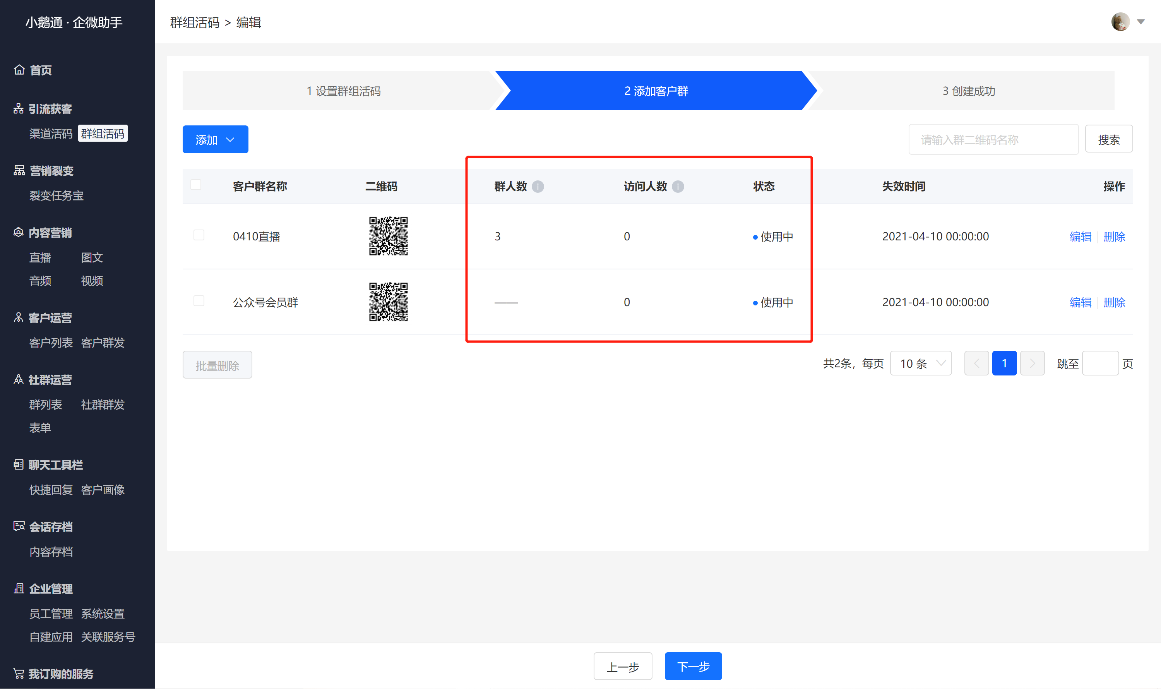
Task: Click the 内容营销 section icon
Action: tap(19, 232)
